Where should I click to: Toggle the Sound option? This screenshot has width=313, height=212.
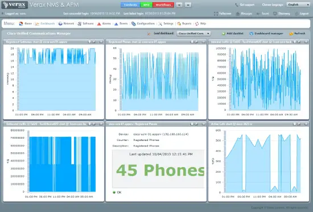262,14
